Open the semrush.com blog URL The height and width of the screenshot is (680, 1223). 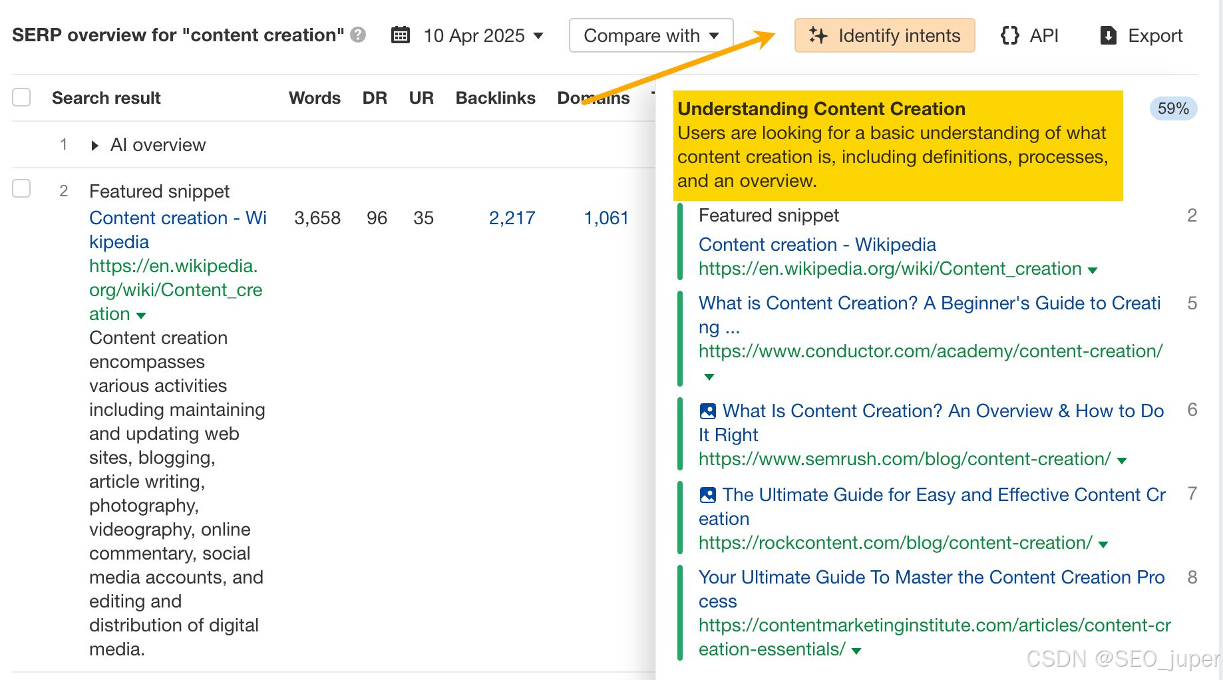[x=904, y=458]
